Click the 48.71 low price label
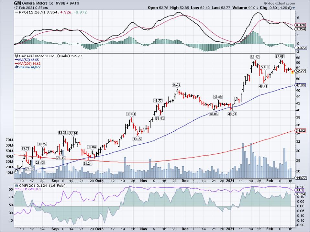Viewport: 310px width, 232px height. (x=263, y=86)
